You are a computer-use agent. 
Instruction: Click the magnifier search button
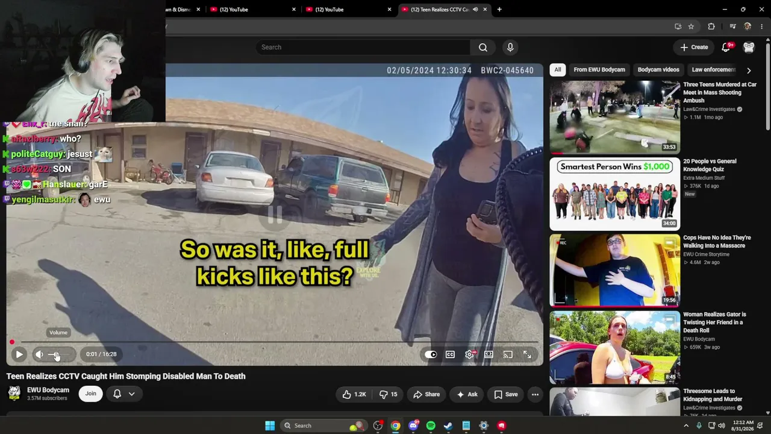483,47
